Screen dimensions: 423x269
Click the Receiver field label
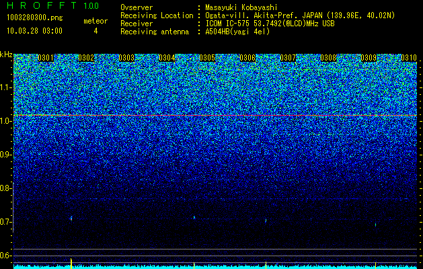click(x=137, y=24)
